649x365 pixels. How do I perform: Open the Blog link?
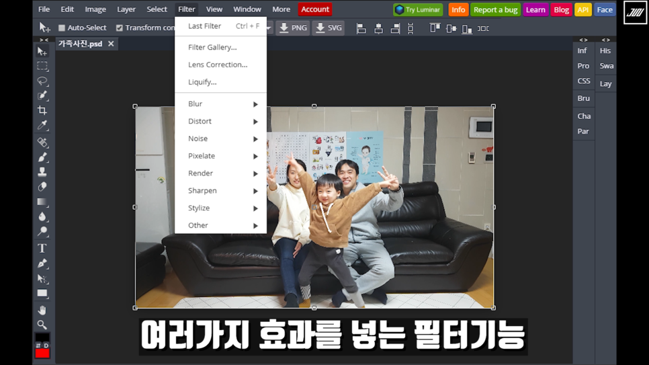pyautogui.click(x=561, y=9)
